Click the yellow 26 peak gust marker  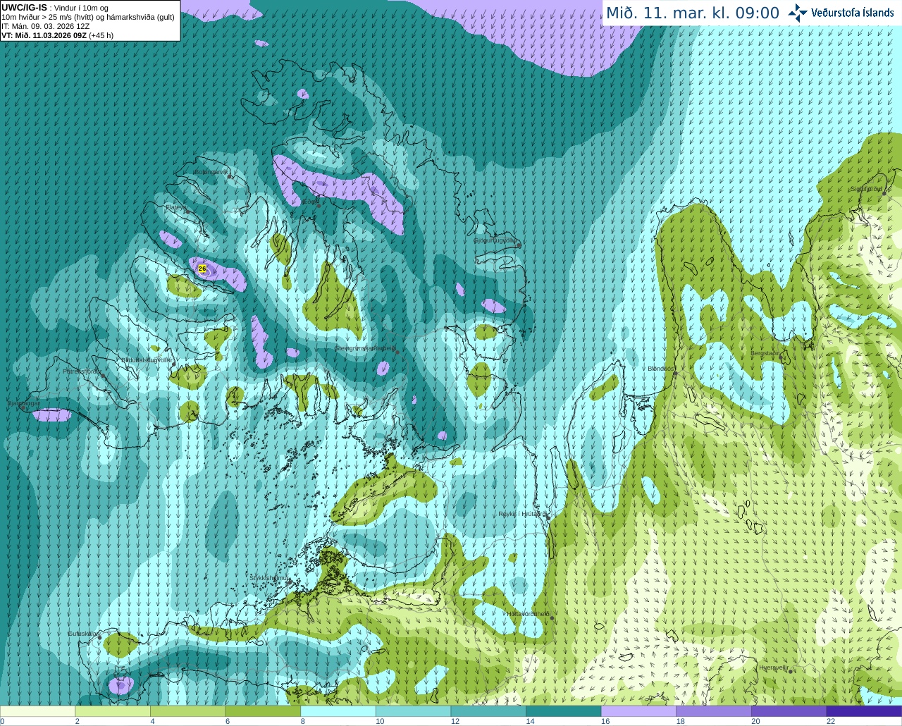(202, 269)
